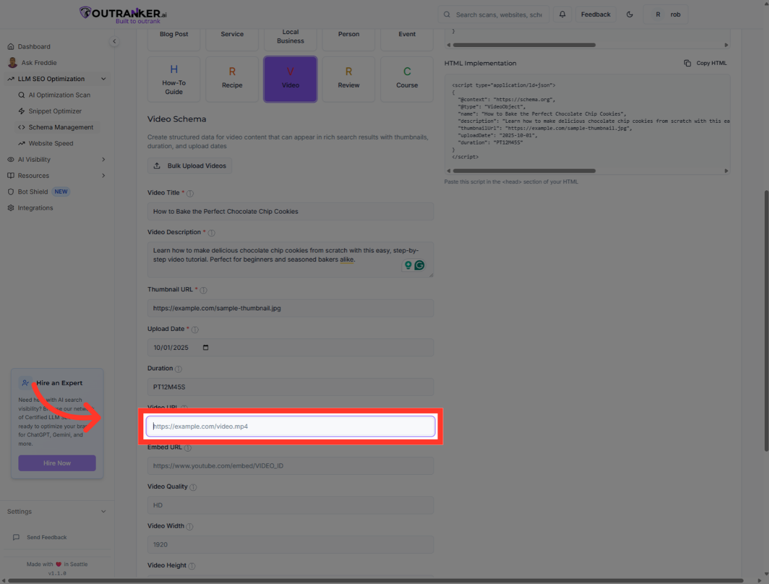Viewport: 769px width, 584px height.
Task: Click the Video Quality info icon
Action: (193, 488)
